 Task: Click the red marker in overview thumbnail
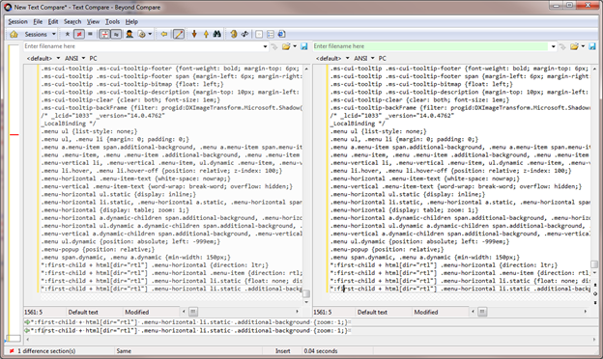tap(14, 134)
